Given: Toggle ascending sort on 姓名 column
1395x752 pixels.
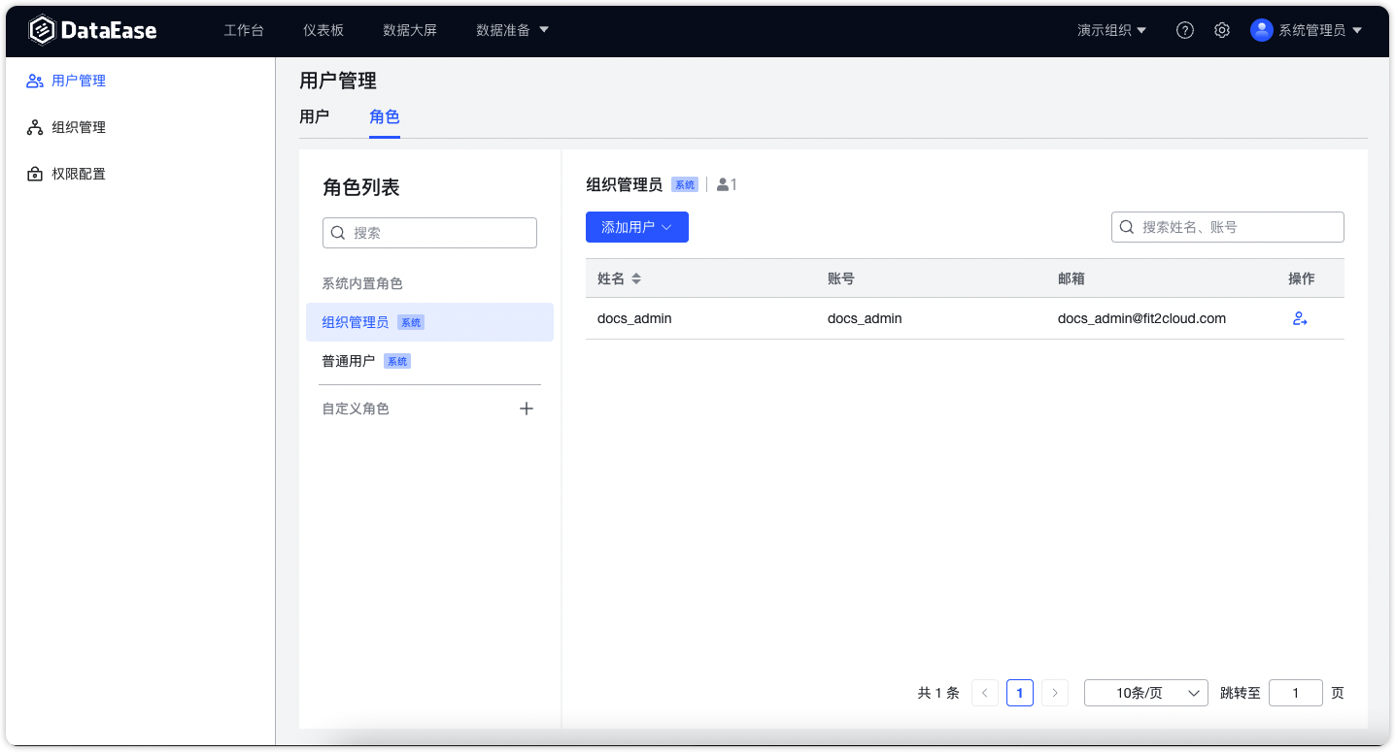Looking at the screenshot, I should tap(638, 274).
